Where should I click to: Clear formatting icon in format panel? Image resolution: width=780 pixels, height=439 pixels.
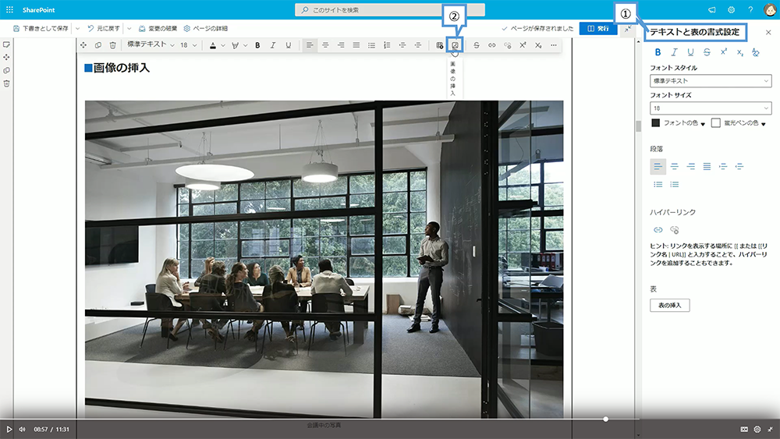(x=756, y=52)
